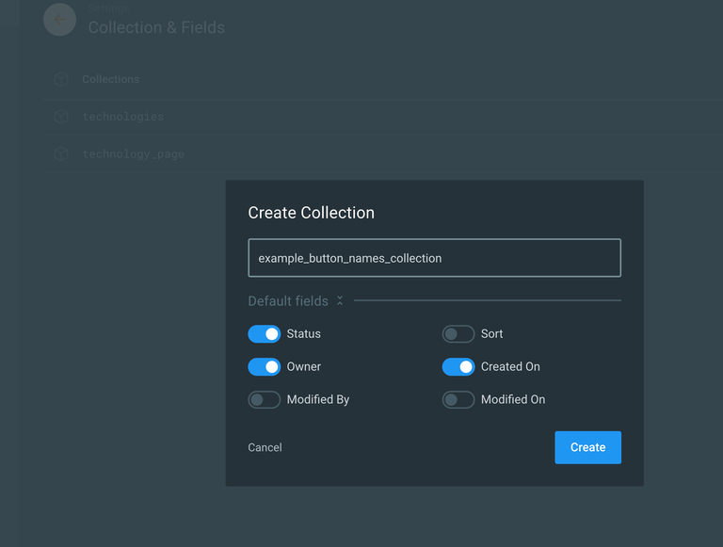Click the Default fields section label

point(288,301)
